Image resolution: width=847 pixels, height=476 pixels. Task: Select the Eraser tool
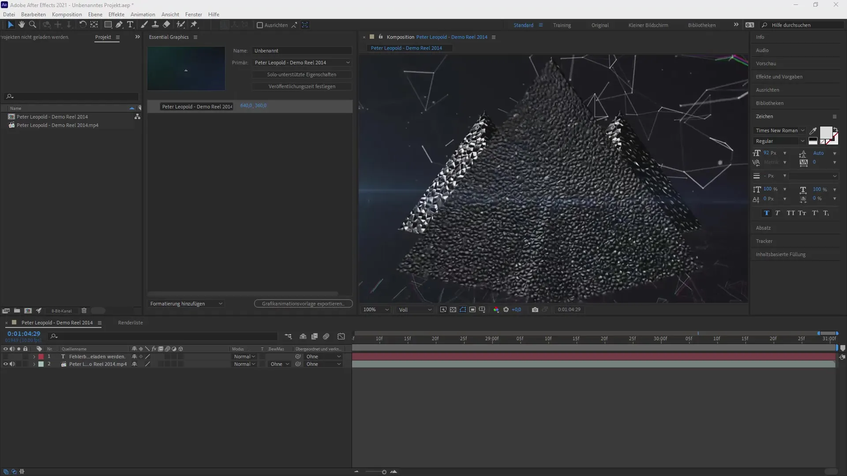click(166, 25)
